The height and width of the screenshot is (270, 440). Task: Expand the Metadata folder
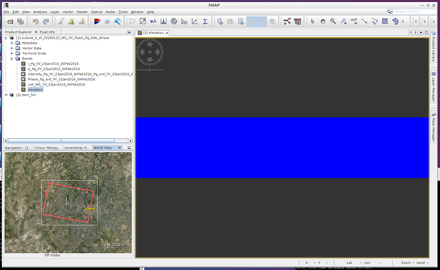[x=11, y=43]
